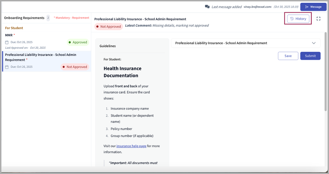This screenshot has height=174, width=329.
Task: Click the Onboarding Requirements count badge
Action: (48, 18)
